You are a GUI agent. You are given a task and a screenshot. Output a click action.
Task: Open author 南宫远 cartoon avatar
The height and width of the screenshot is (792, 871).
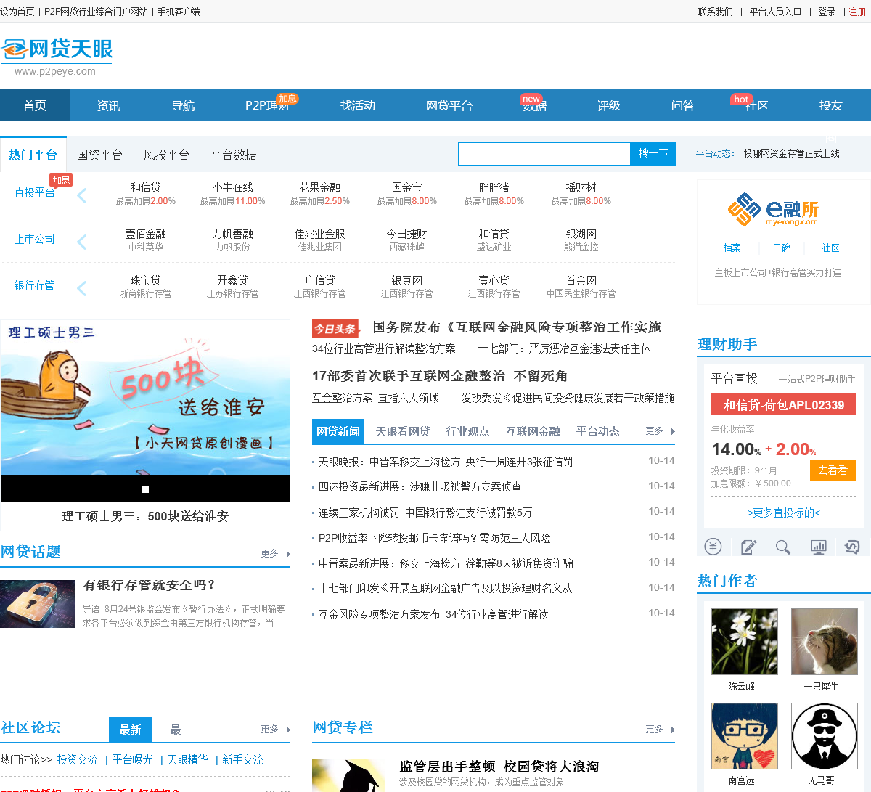click(x=745, y=736)
